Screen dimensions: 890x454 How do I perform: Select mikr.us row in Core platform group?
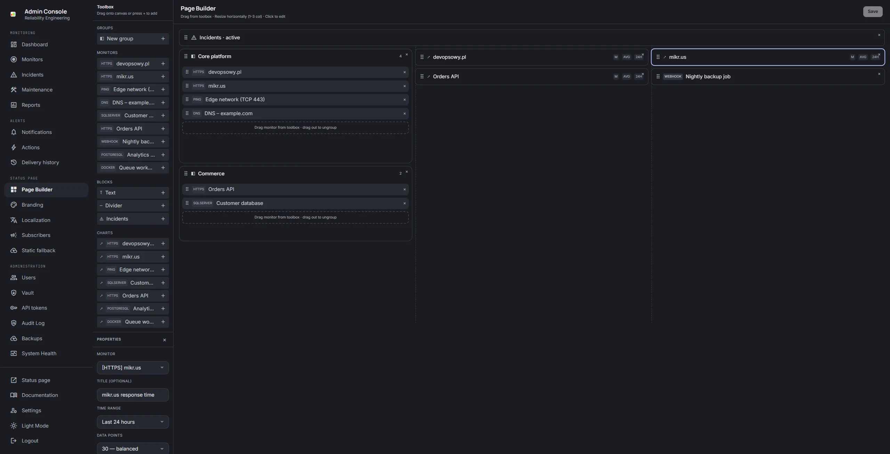coord(295,86)
